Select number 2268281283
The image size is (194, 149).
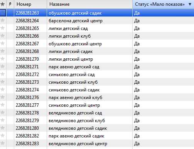click(27, 144)
